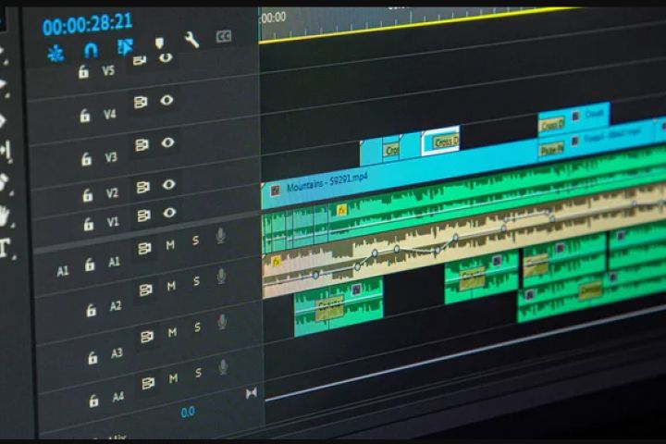This screenshot has height=444, width=666.
Task: Toggle the lock on audio track A2
Action: pyautogui.click(x=91, y=311)
